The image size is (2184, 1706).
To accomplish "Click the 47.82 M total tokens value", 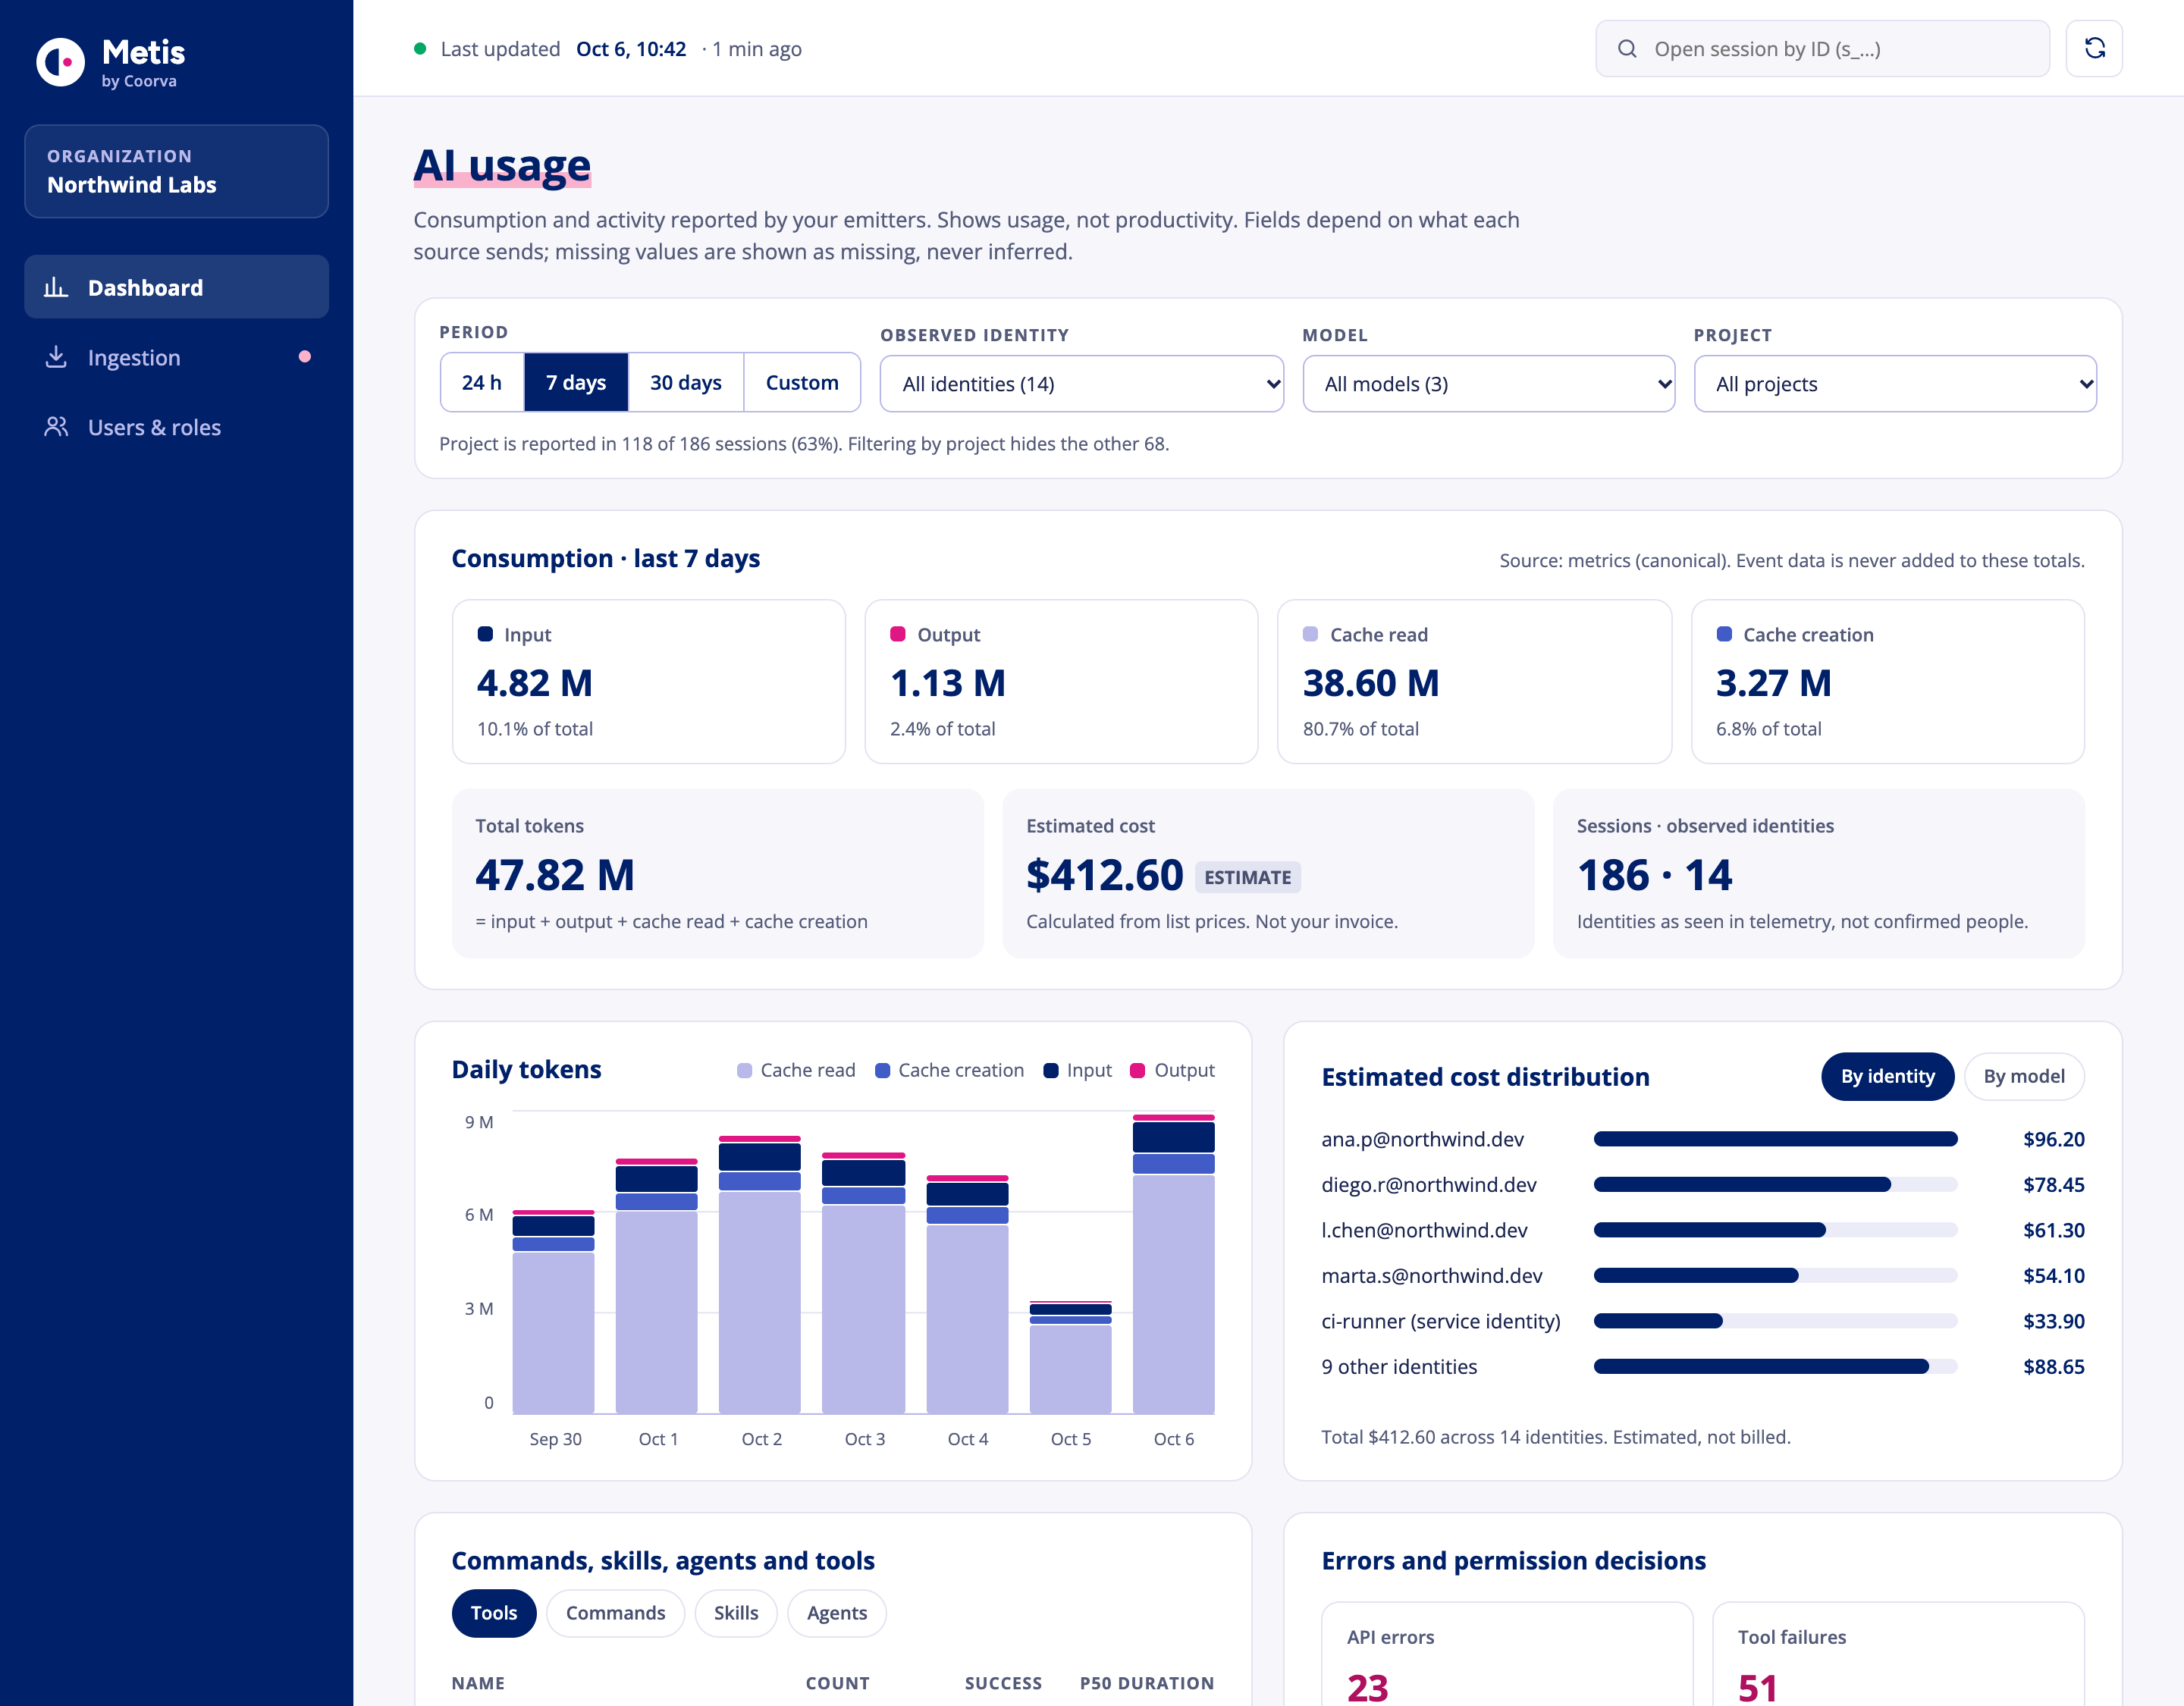I will [555, 875].
